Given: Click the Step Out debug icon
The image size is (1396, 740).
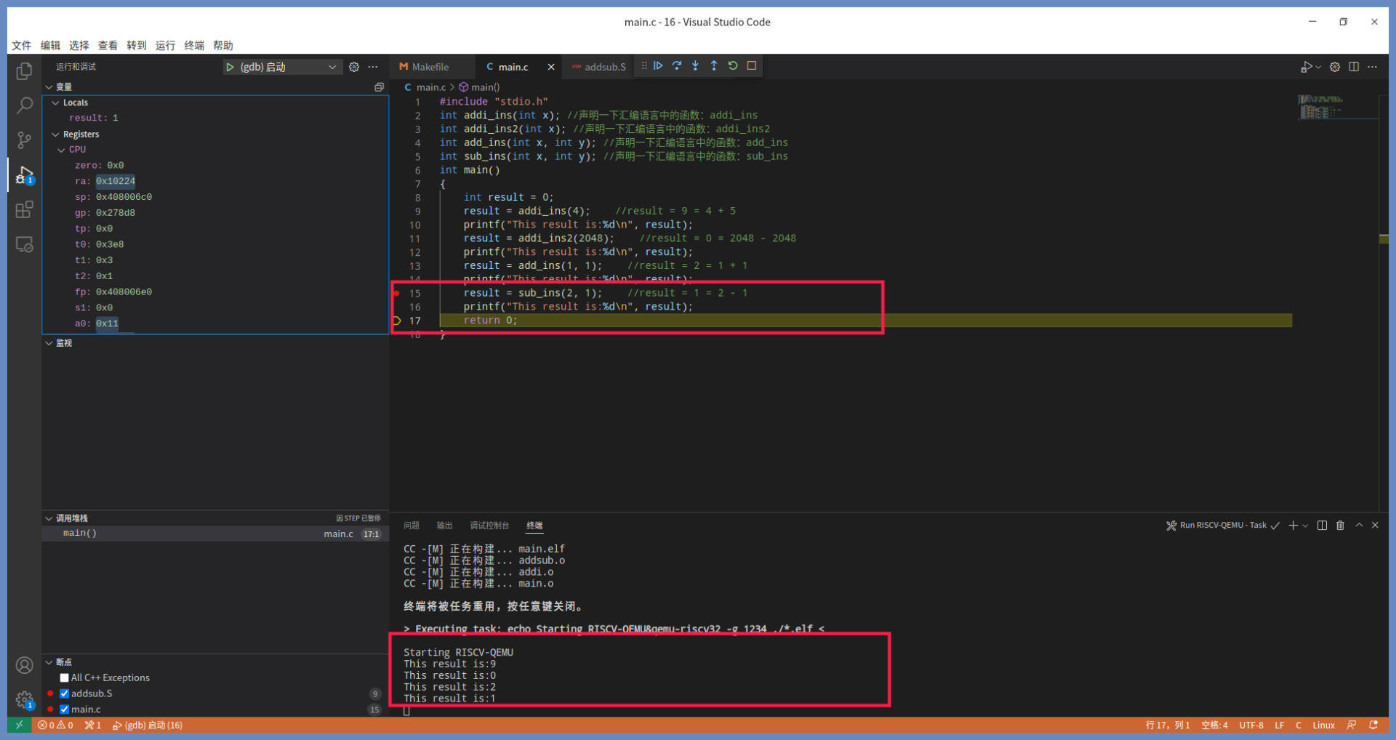Looking at the screenshot, I should [x=714, y=66].
